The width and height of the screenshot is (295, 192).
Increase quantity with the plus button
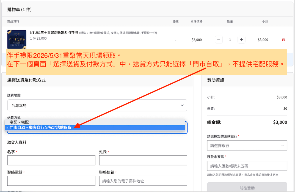pos(241,40)
